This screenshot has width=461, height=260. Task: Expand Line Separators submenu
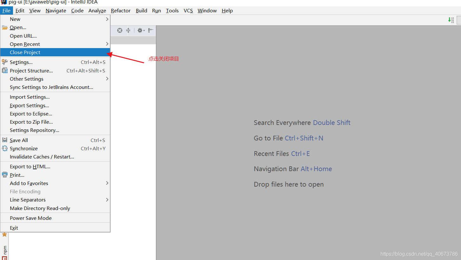coord(55,200)
